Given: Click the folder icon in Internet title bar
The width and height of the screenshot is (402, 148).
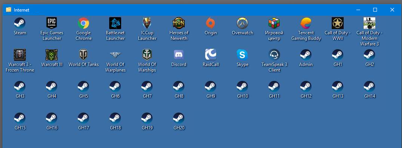Looking at the screenshot, I should (9, 10).
